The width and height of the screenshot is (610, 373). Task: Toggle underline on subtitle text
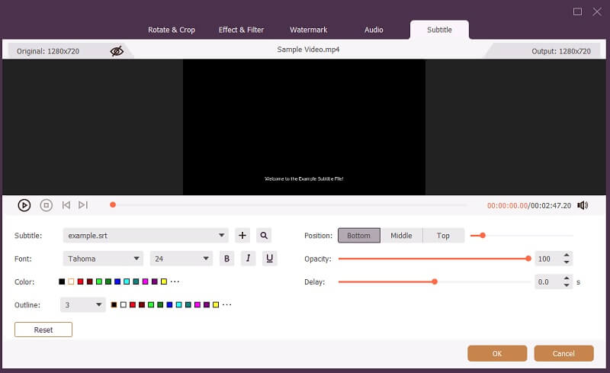(269, 259)
